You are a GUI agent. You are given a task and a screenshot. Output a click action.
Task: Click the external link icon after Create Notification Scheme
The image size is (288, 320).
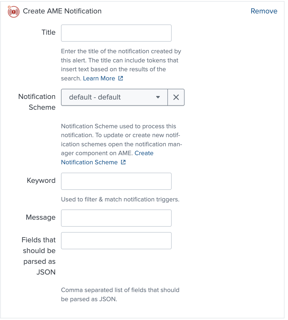click(123, 162)
